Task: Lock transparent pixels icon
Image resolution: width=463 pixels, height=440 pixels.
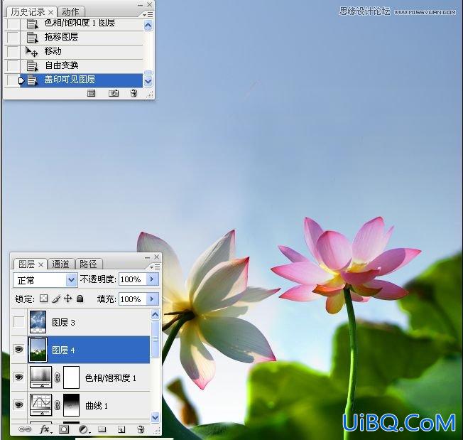Action: (x=44, y=299)
